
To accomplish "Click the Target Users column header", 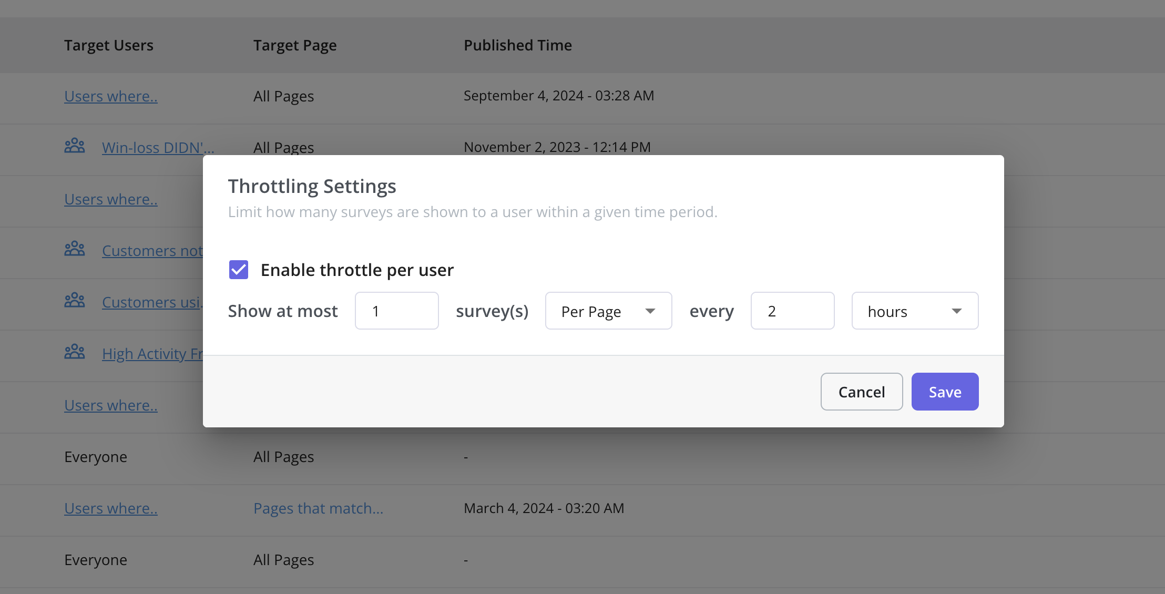I will [109, 45].
